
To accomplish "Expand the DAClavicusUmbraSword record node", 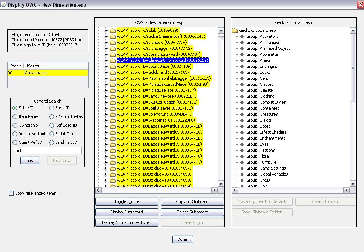I will click(x=106, y=60).
